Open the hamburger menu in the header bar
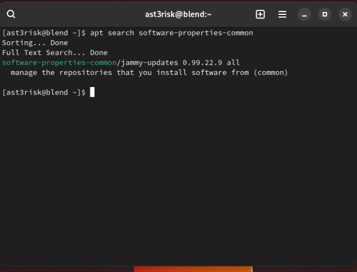Screen dimensions: 357x272 coord(282,14)
